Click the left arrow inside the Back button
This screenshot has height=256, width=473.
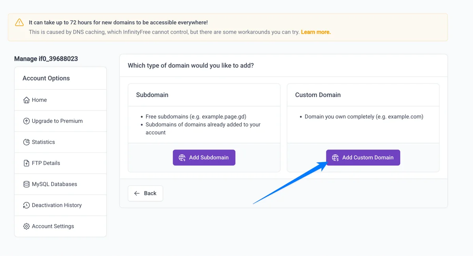tap(138, 193)
